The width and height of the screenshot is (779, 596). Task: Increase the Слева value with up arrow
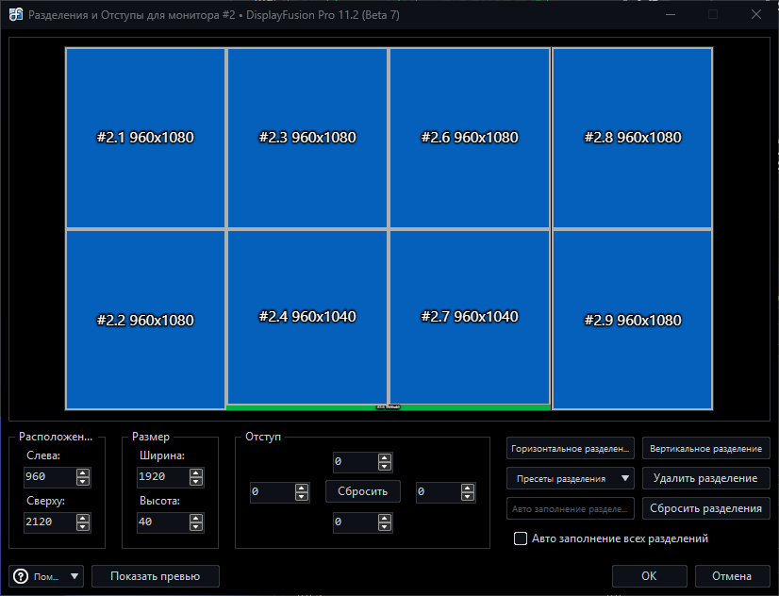pyautogui.click(x=83, y=472)
